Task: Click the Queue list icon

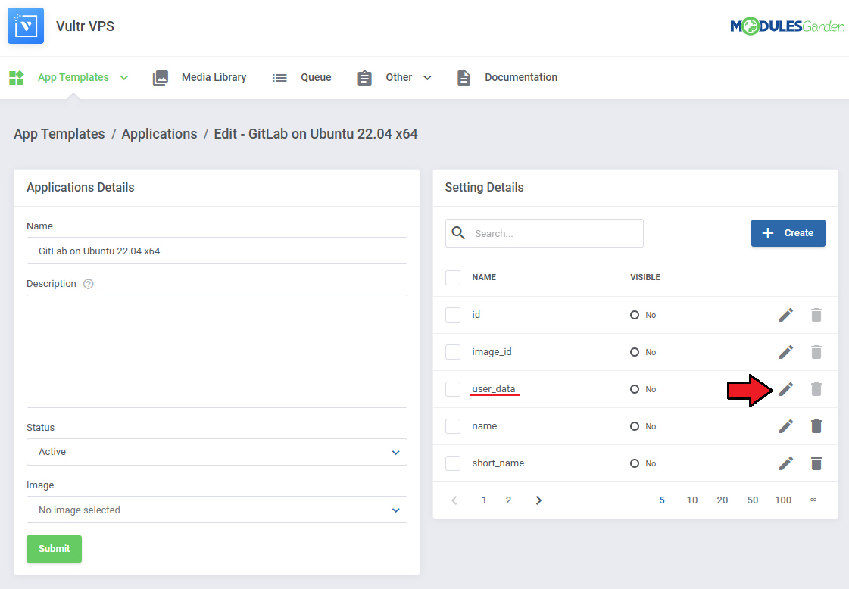Action: click(279, 78)
